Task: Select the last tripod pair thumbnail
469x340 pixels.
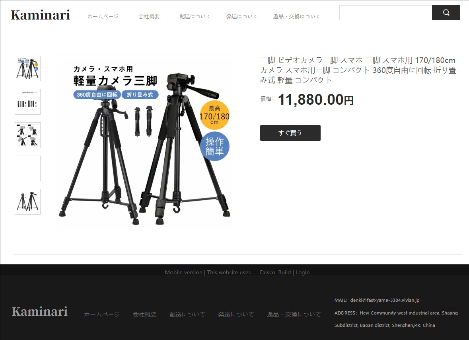Action: click(27, 202)
